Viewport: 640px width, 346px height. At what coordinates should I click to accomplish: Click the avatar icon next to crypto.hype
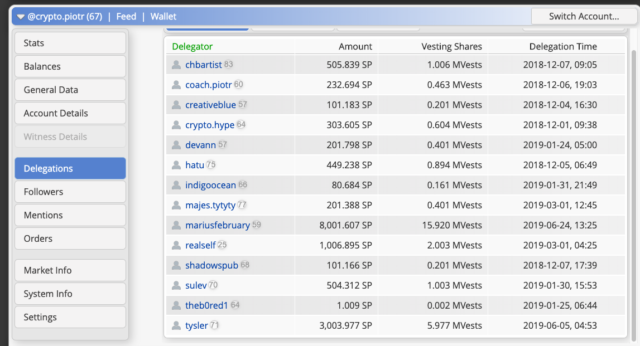(x=176, y=125)
